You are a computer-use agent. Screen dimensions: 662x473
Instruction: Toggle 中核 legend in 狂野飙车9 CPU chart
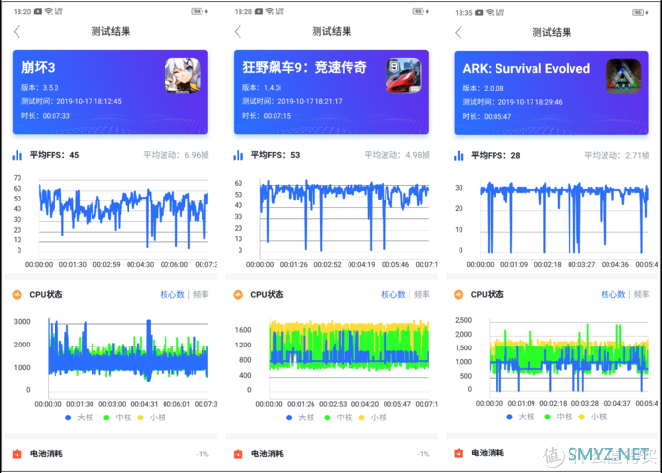(339, 418)
